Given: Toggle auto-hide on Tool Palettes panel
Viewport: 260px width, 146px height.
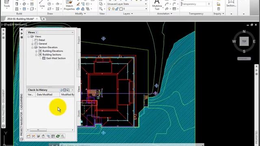Looking at the screenshot, I should coord(4,34).
